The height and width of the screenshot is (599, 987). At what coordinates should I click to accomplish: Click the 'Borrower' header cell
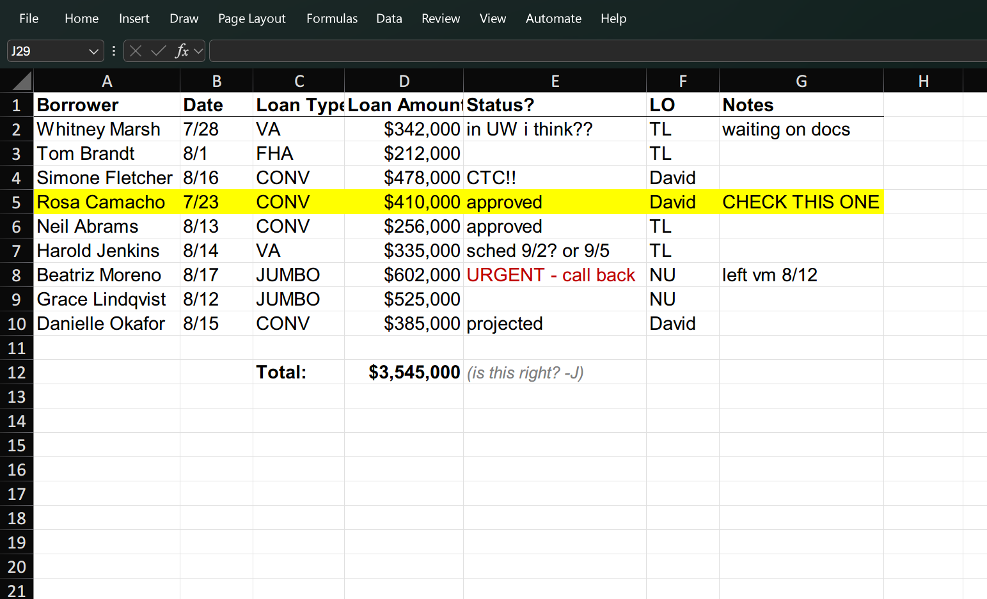pyautogui.click(x=107, y=105)
